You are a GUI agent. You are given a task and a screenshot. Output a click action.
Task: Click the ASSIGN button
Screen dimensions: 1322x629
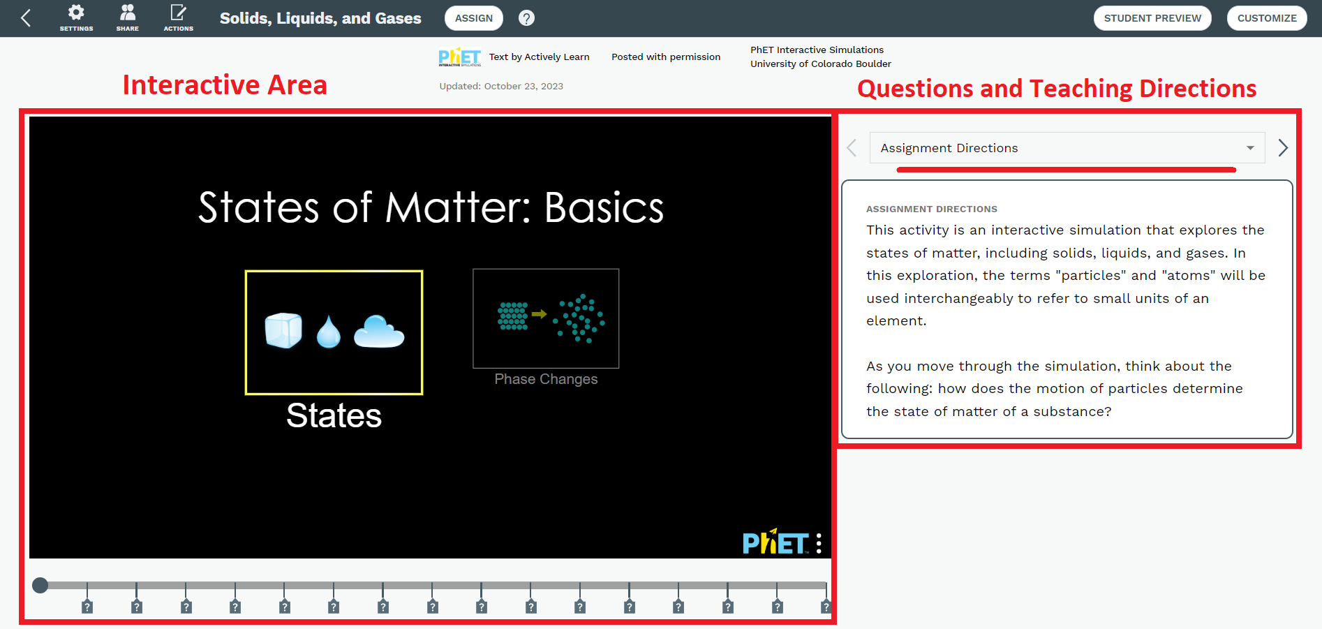click(473, 17)
